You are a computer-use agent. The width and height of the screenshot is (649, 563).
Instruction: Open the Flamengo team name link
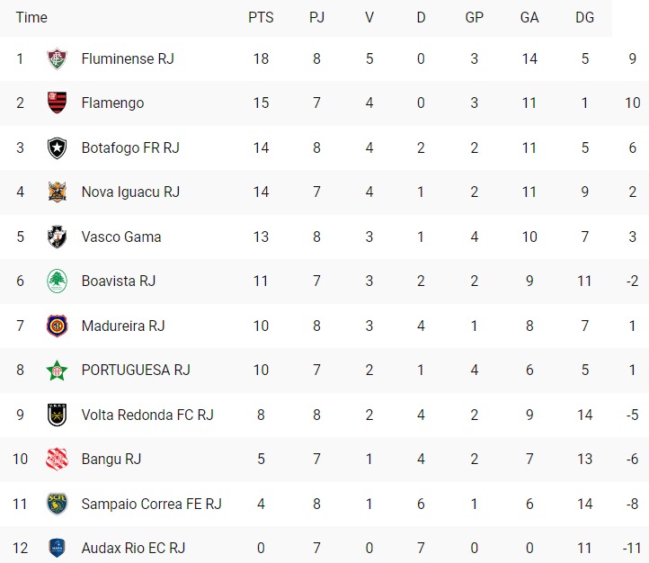[x=112, y=103]
